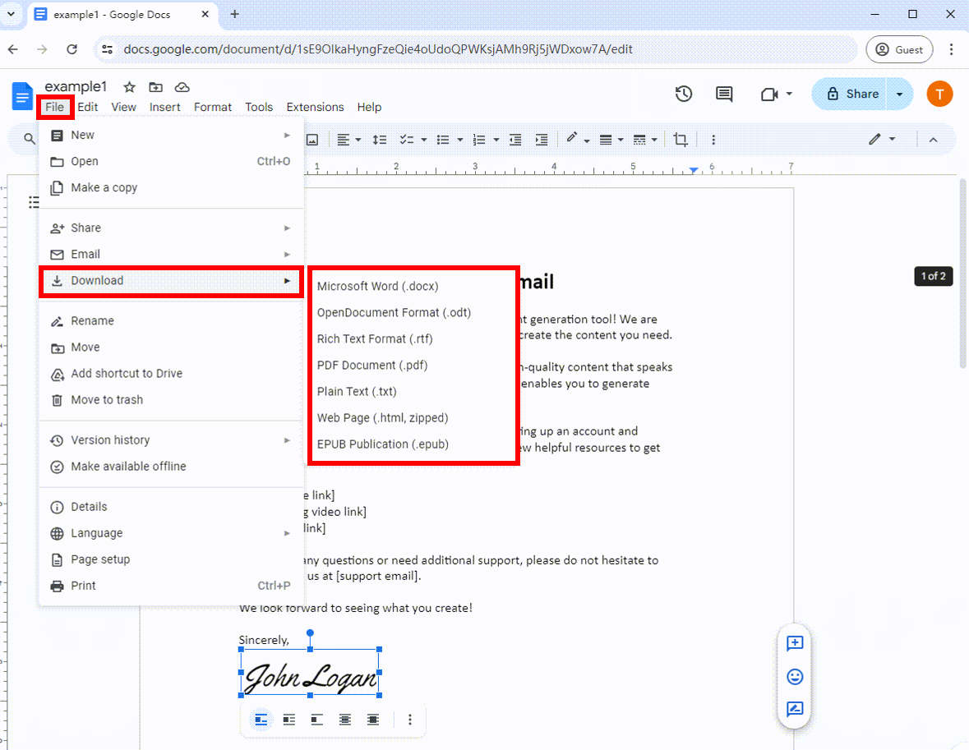Add a comment from the side panel
Image resolution: width=969 pixels, height=750 pixels.
click(795, 644)
